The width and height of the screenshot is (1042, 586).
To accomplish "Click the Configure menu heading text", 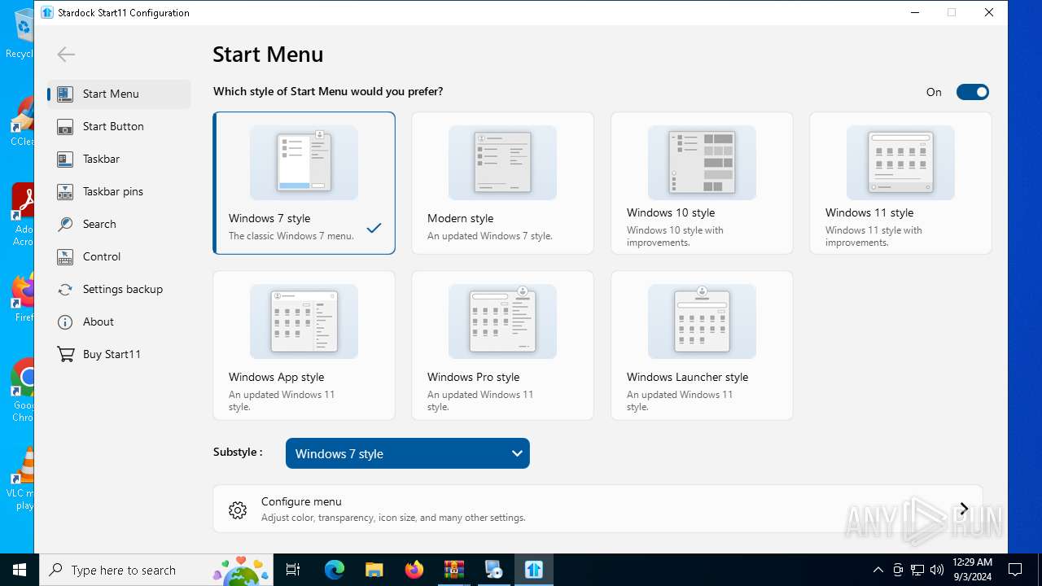I will [301, 501].
